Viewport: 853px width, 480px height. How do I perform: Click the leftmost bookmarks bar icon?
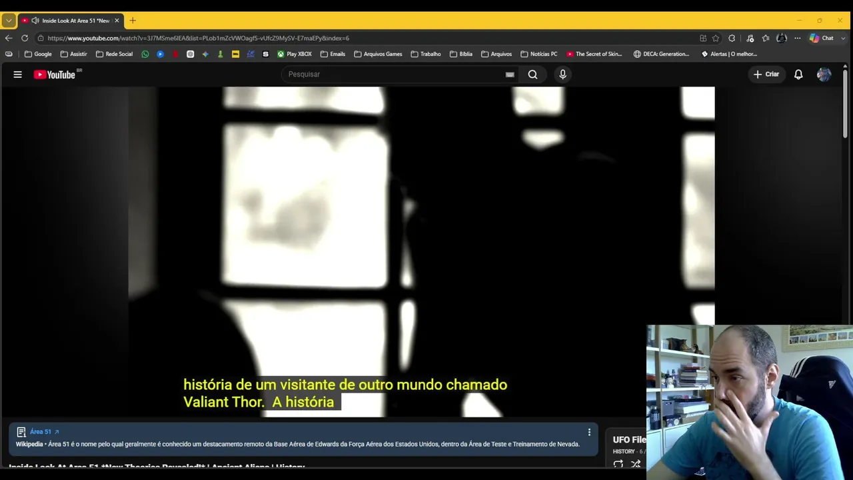point(9,54)
